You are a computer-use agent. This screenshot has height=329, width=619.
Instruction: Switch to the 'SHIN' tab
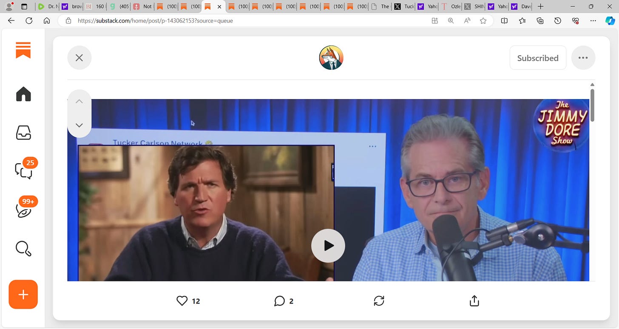coord(474,6)
